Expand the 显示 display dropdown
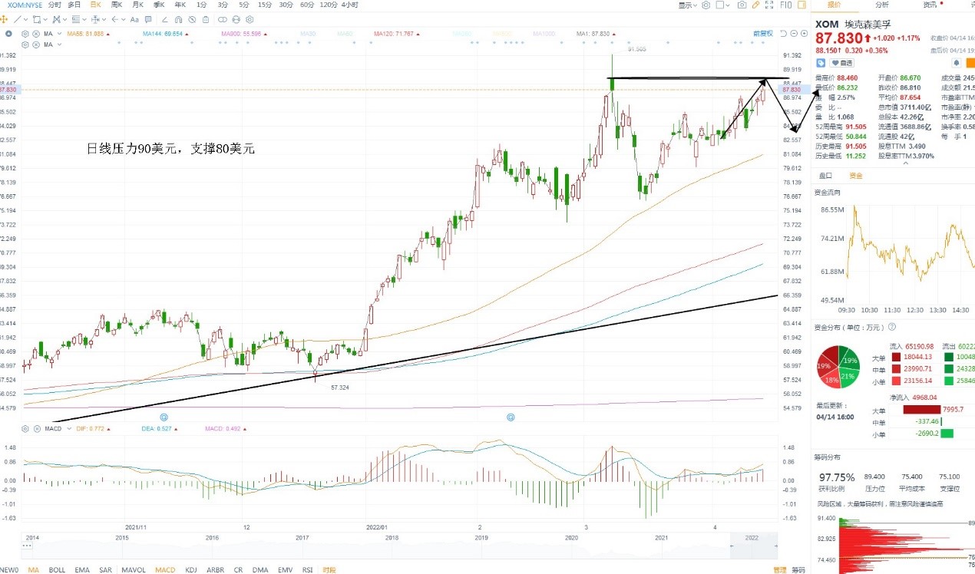Viewport: 975px width, 574px height. [x=687, y=5]
